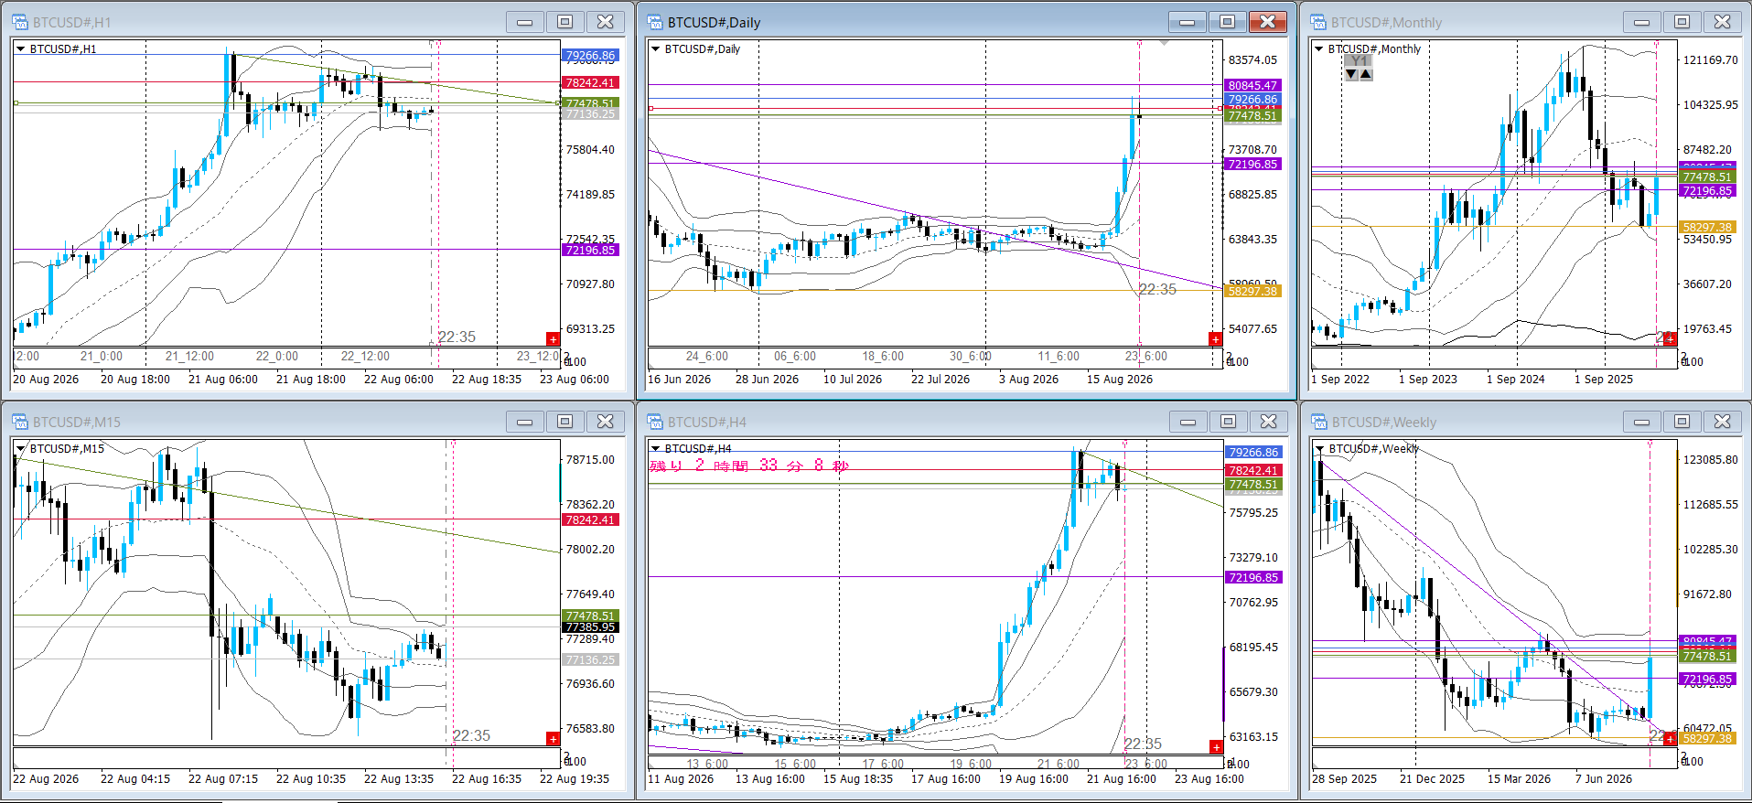1752x803 pixels.
Task: Click the "22 Aug 18:35" date label under H1 chart
Action: click(x=487, y=379)
